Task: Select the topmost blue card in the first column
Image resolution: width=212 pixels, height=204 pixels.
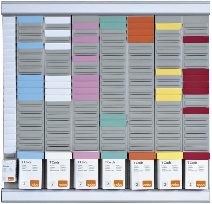Action: click(x=30, y=20)
